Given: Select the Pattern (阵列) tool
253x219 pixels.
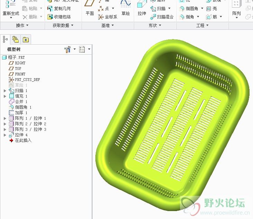Looking at the screenshot, I should click(236, 8).
